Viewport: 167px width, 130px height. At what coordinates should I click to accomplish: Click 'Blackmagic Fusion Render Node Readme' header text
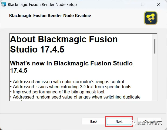tap(50, 16)
